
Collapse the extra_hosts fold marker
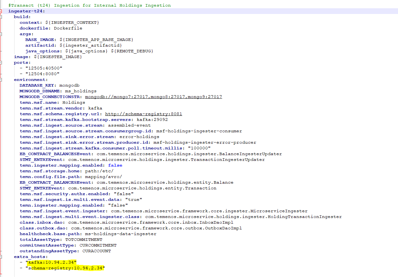point(1,257)
